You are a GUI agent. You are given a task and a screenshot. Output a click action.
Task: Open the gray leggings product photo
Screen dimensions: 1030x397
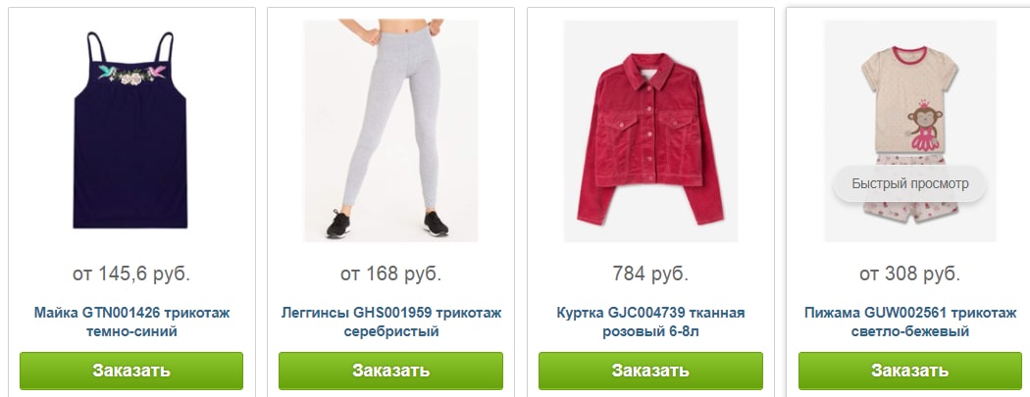[390, 130]
